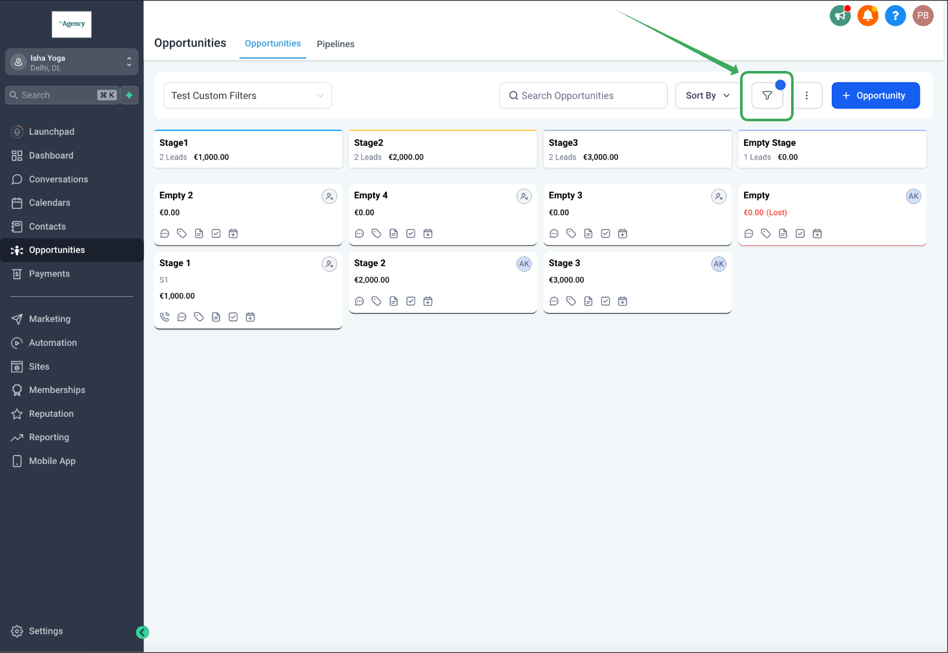
Task: Click the tag icon on Empty 2 card
Action: (x=182, y=234)
